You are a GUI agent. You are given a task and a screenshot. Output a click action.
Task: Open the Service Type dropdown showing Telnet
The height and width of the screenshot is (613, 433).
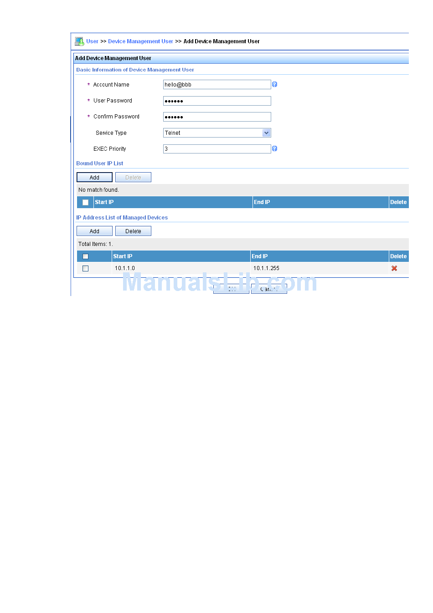coord(217,133)
